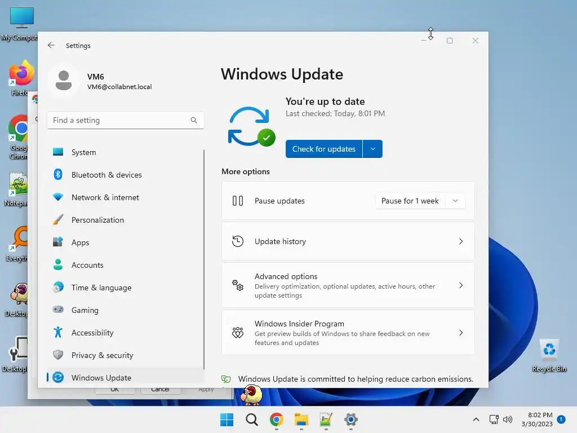Click the Accessibility figure icon
The image size is (577, 433).
click(x=58, y=332)
